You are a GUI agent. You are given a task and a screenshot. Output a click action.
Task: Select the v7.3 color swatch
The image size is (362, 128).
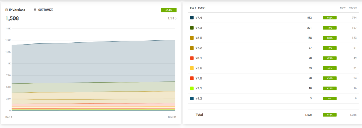pos(192,28)
